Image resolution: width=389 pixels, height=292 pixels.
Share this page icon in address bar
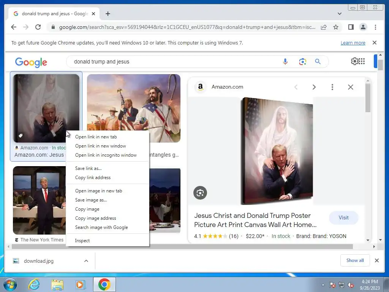coord(324,27)
